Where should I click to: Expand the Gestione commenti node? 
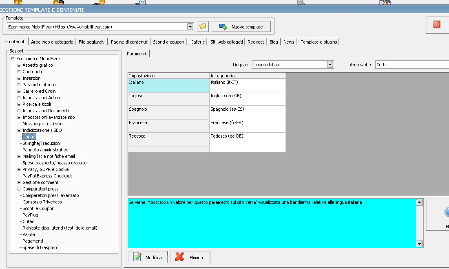[19, 182]
